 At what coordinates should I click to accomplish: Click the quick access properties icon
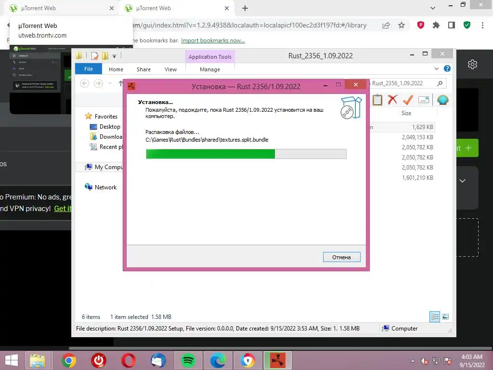(95, 56)
